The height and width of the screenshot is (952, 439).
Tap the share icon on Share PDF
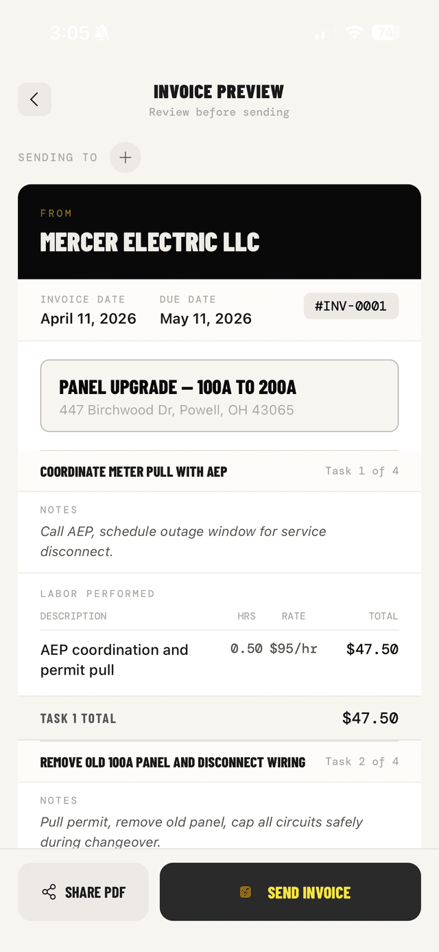(x=48, y=892)
